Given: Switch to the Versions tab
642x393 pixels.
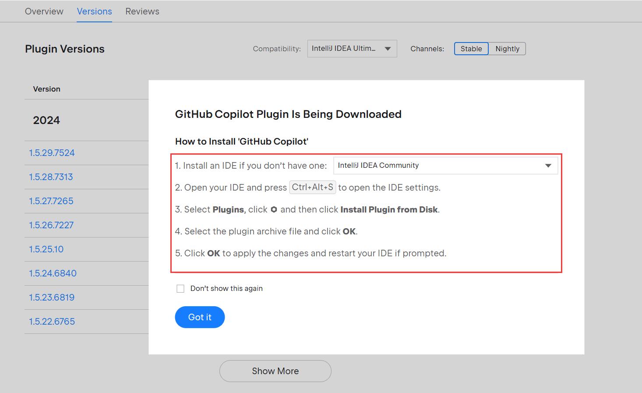Looking at the screenshot, I should coord(94,11).
